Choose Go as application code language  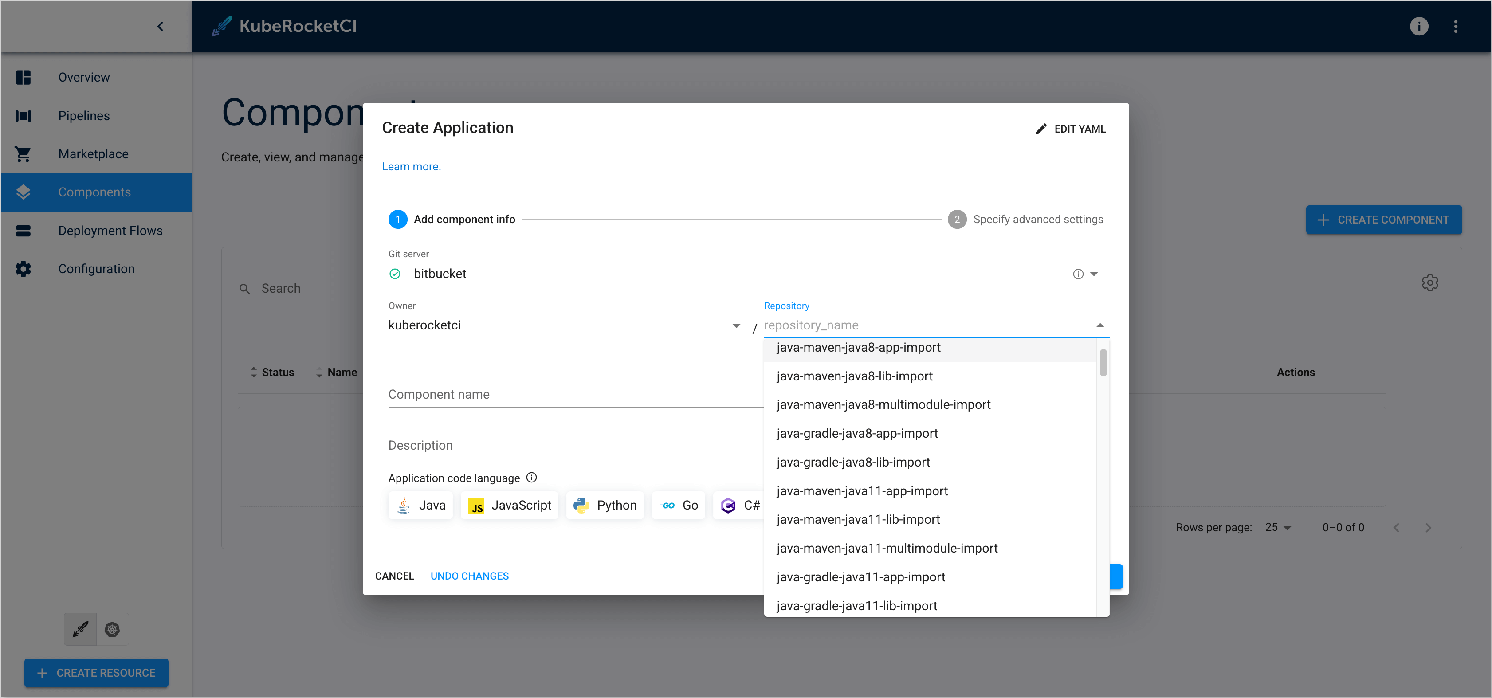(x=679, y=505)
